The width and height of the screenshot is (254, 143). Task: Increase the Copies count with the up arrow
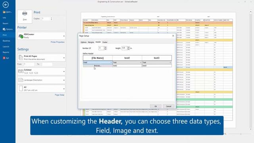coord(51,18)
